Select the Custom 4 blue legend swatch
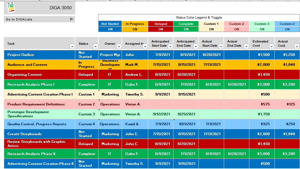 [x=287, y=24]
